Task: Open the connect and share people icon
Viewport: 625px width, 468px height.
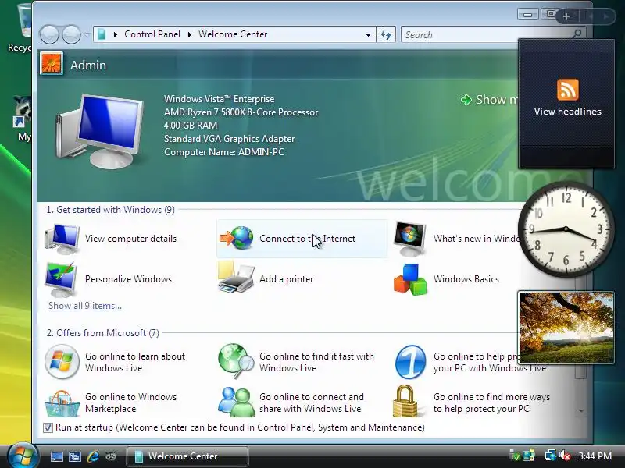Action: (x=237, y=402)
